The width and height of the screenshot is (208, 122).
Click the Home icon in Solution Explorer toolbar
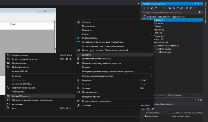[x=152, y=8]
